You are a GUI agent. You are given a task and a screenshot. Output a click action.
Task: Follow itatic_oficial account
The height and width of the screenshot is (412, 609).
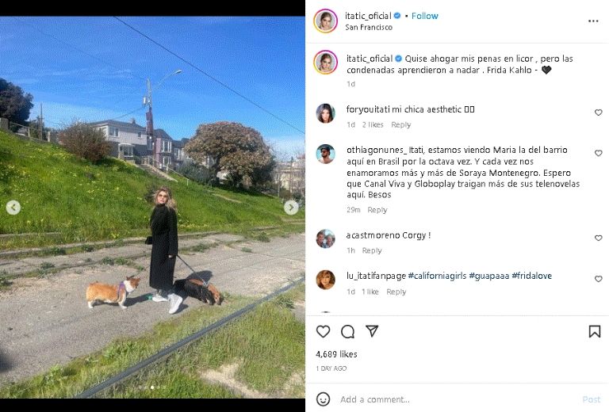pos(424,16)
